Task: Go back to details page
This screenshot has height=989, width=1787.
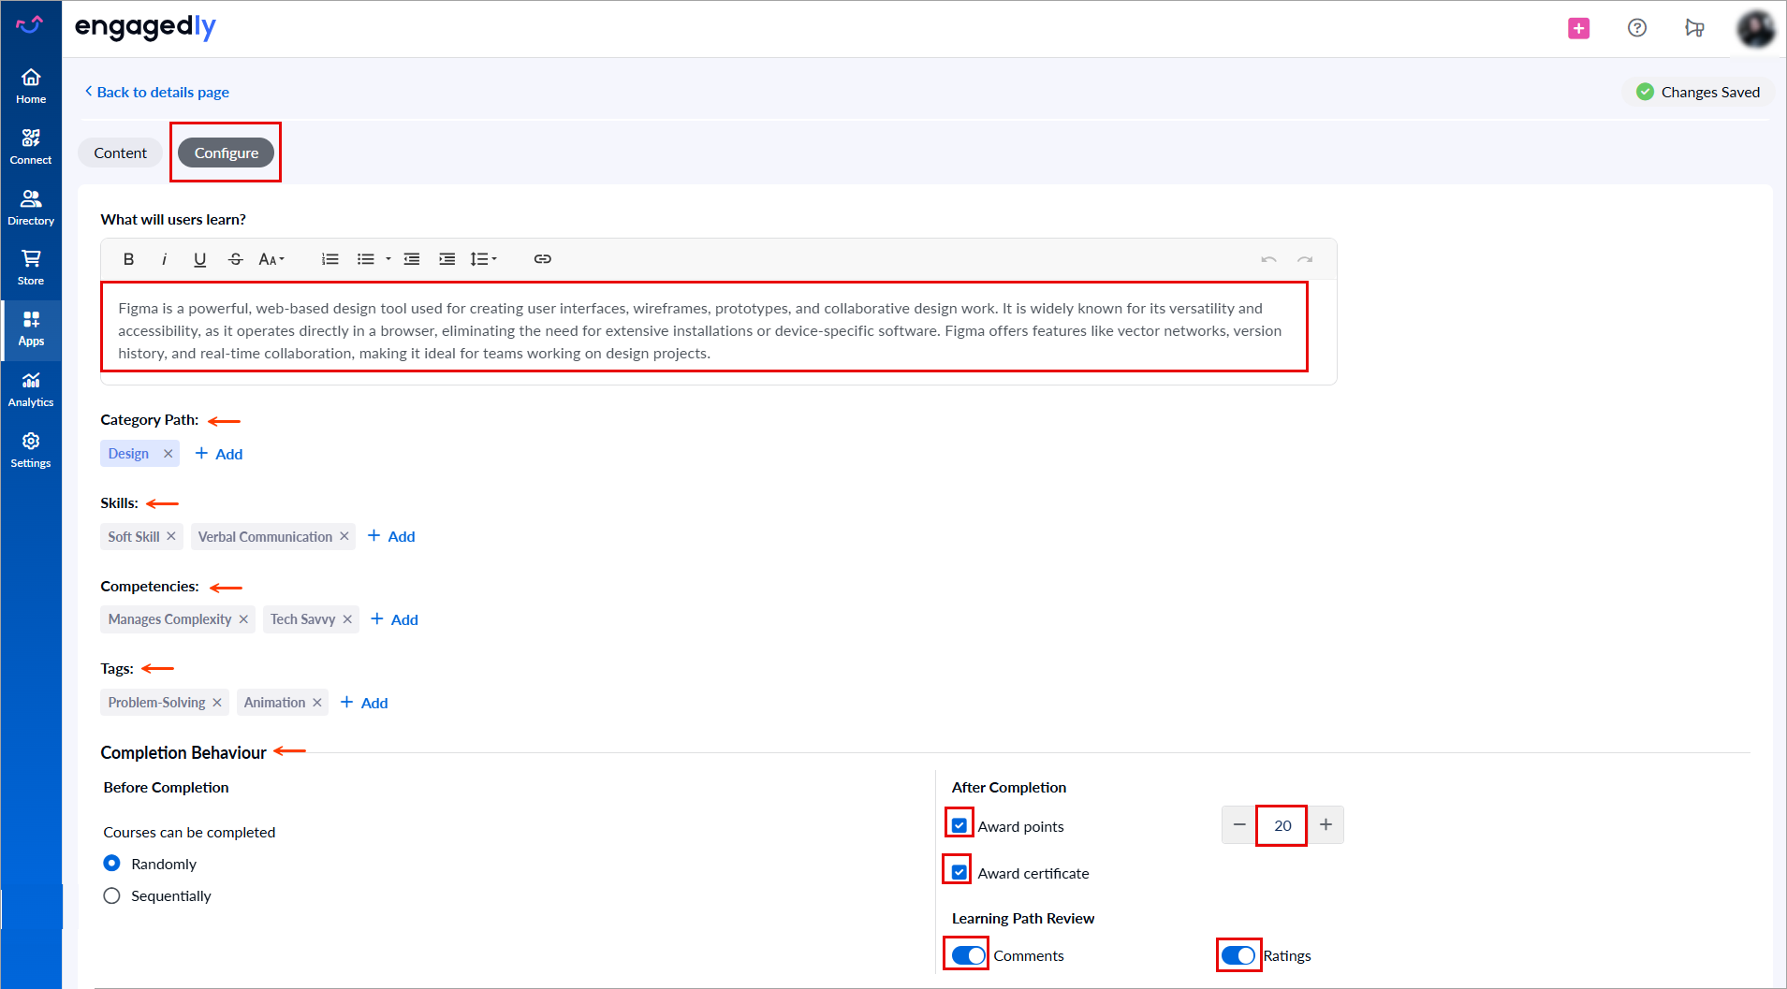Action: [x=157, y=92]
